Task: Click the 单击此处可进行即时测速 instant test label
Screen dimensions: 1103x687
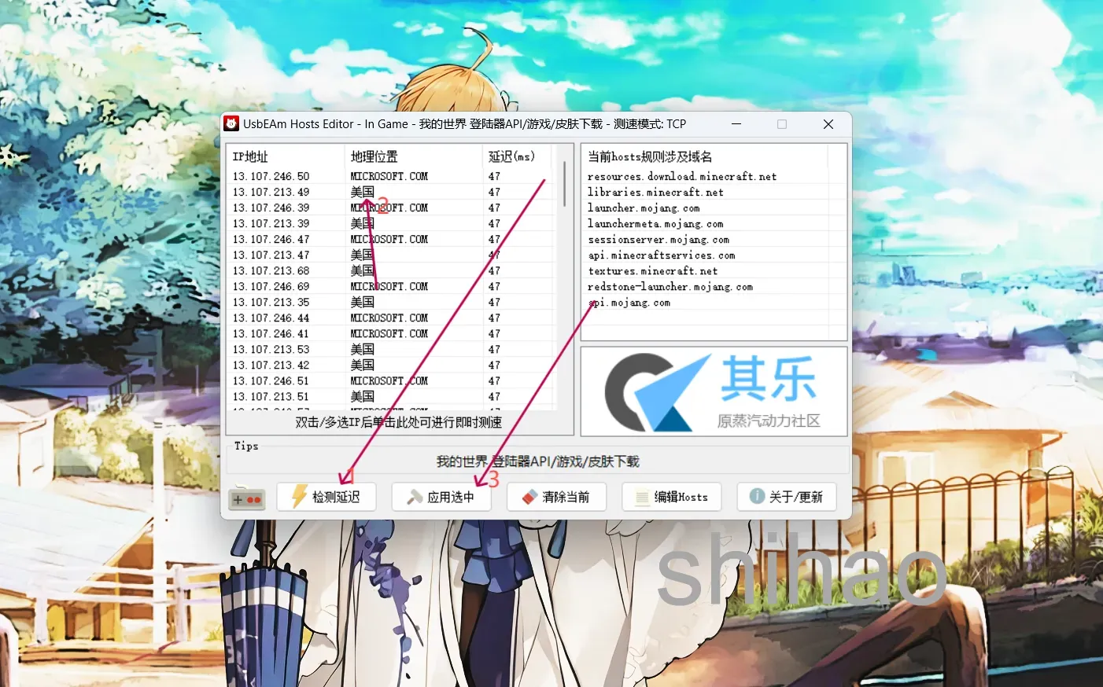Action: pyautogui.click(x=399, y=423)
